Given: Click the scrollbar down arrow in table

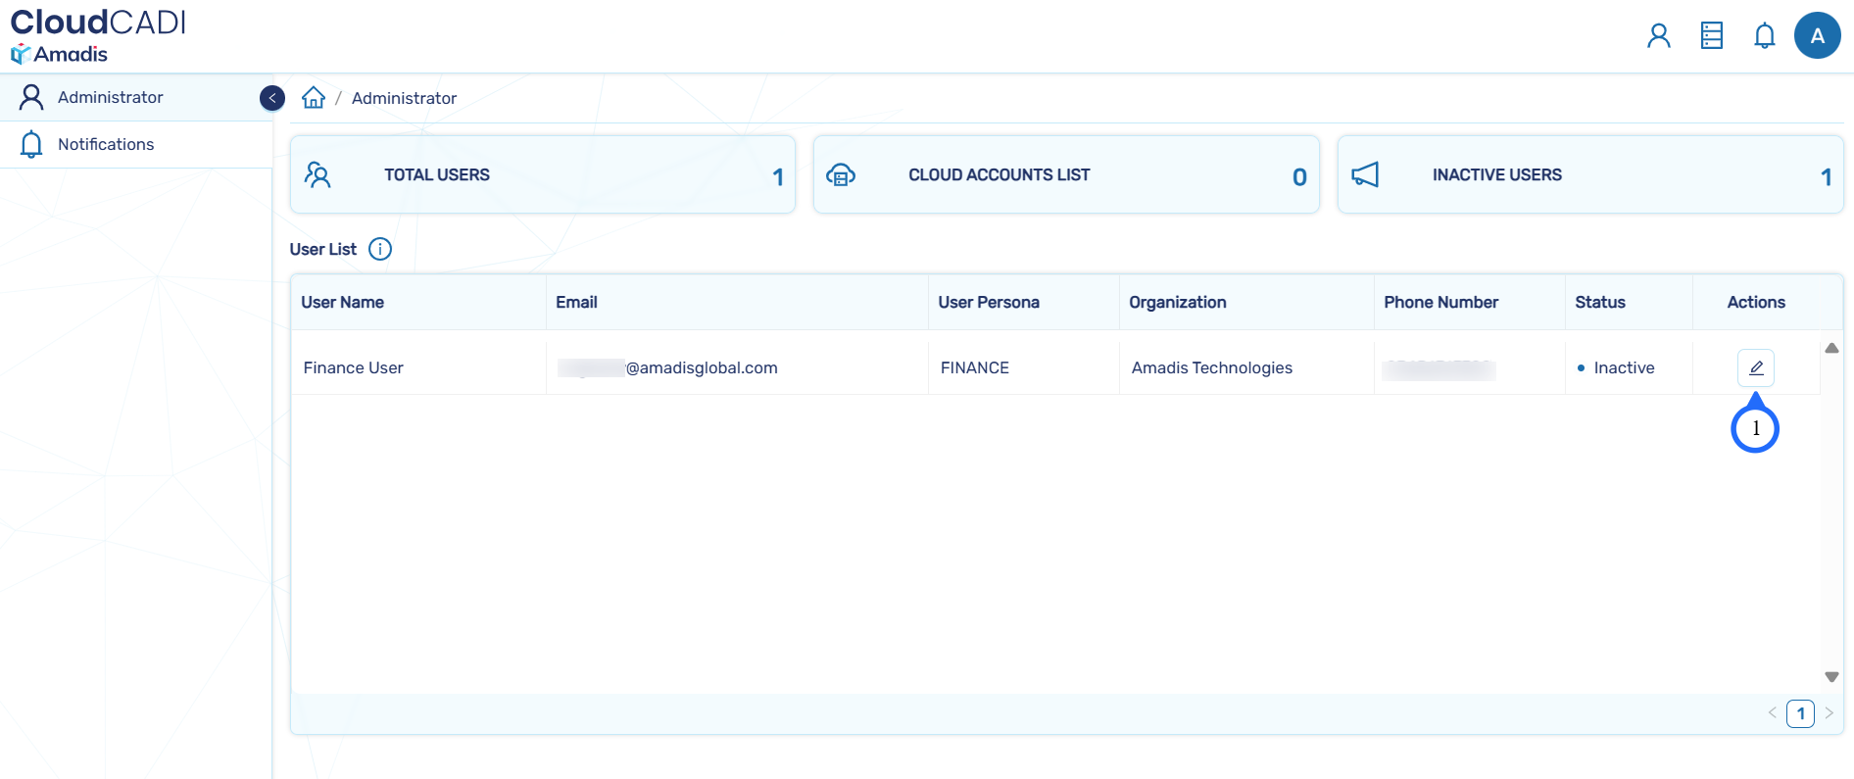Looking at the screenshot, I should pyautogui.click(x=1831, y=677).
